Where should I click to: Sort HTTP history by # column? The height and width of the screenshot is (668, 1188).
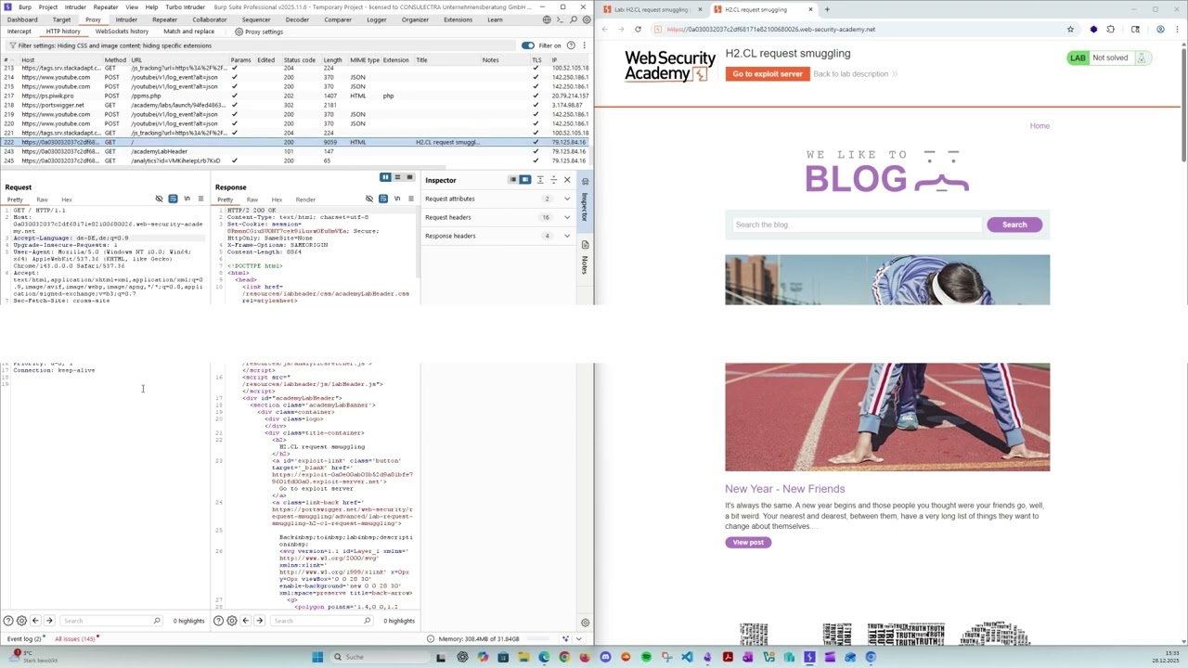(9, 60)
